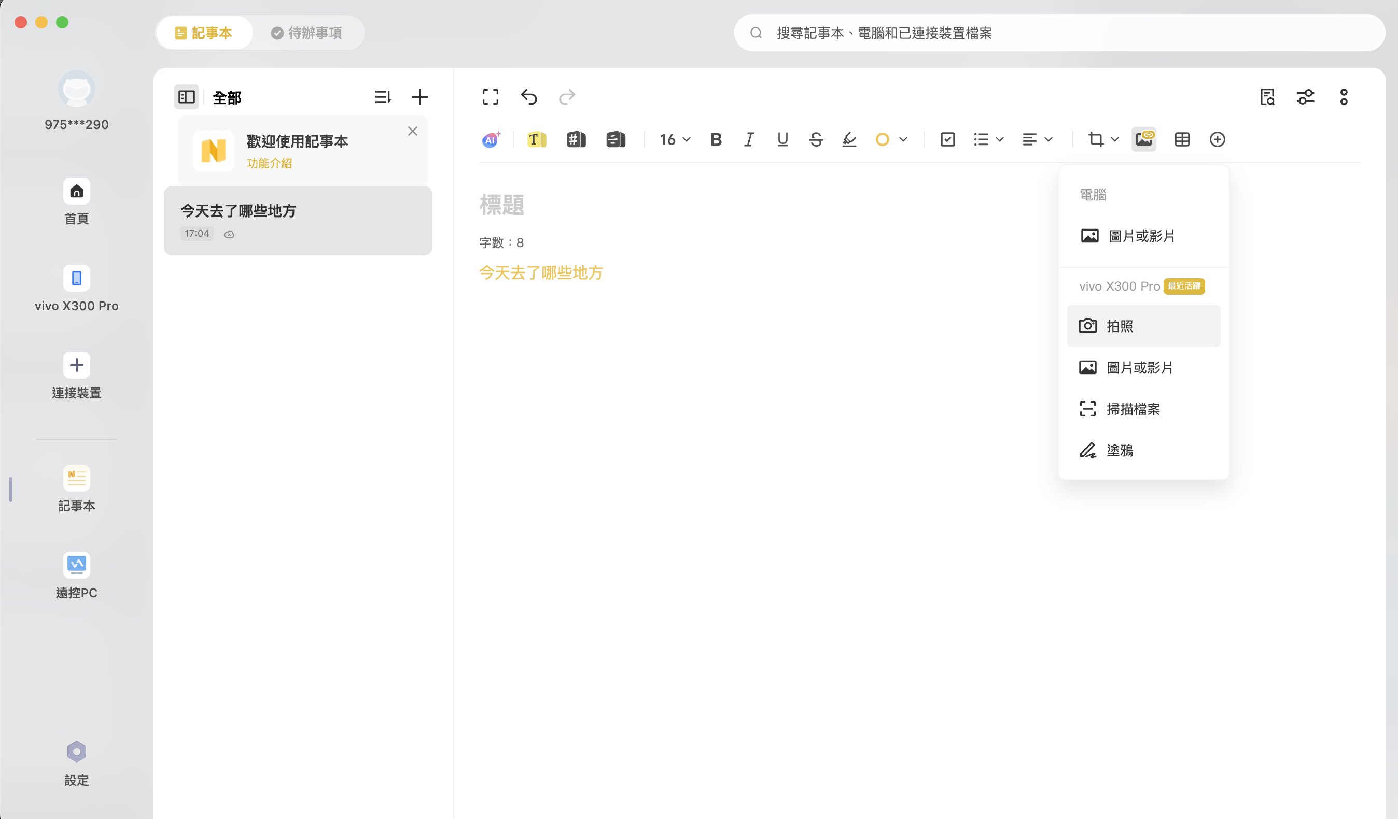Insert a table using the grid icon
This screenshot has width=1398, height=819.
point(1182,140)
